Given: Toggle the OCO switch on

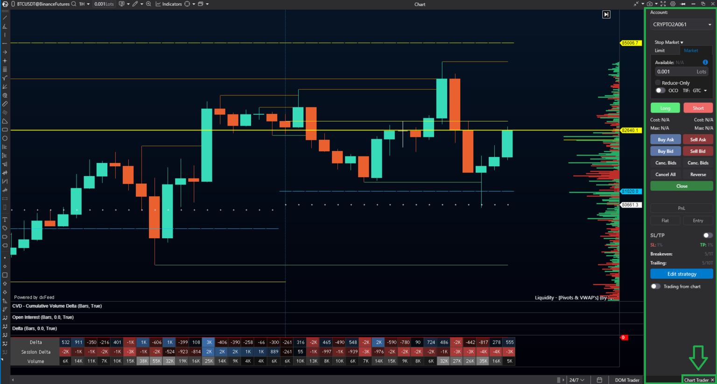Looking at the screenshot, I should [x=660, y=90].
